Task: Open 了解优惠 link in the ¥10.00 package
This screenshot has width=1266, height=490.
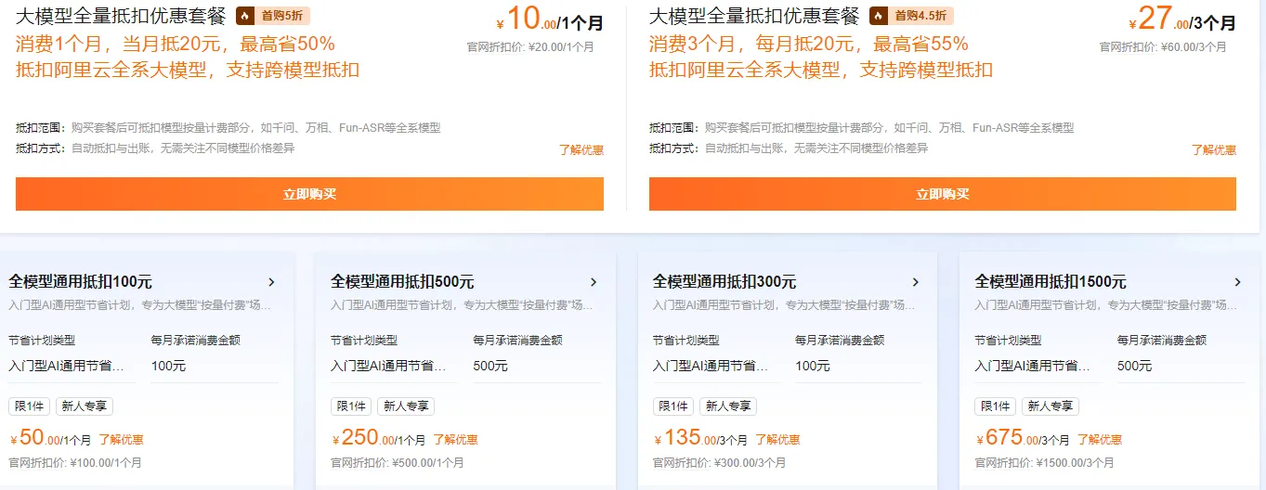Action: [581, 149]
